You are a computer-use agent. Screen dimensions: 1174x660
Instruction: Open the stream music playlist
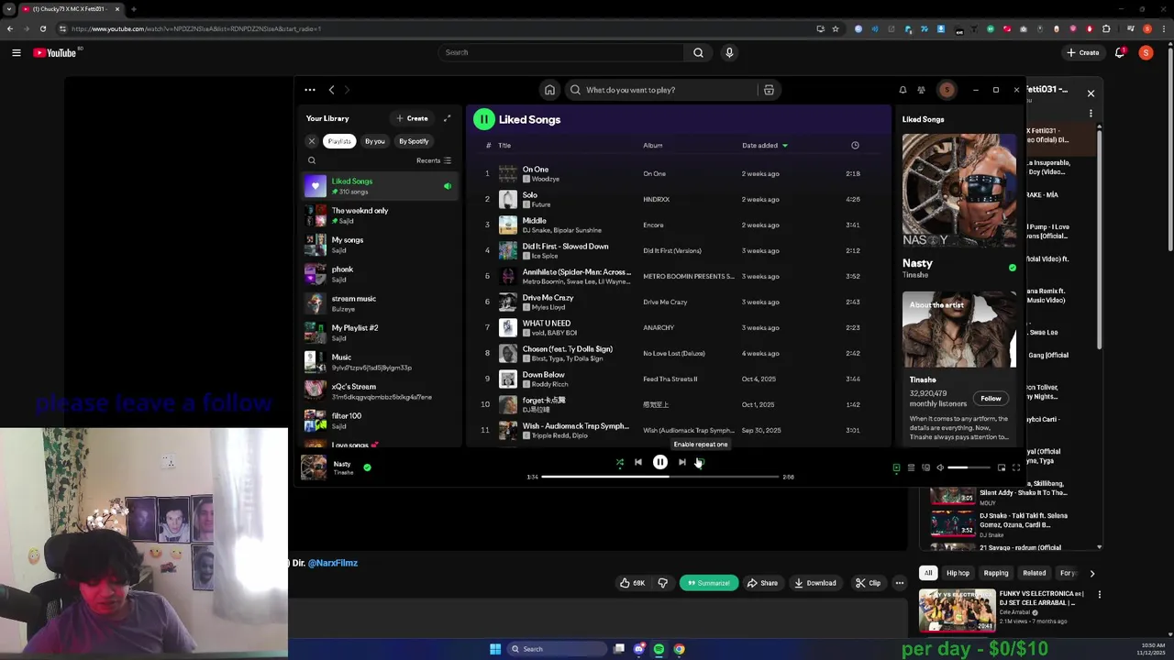pyautogui.click(x=381, y=303)
